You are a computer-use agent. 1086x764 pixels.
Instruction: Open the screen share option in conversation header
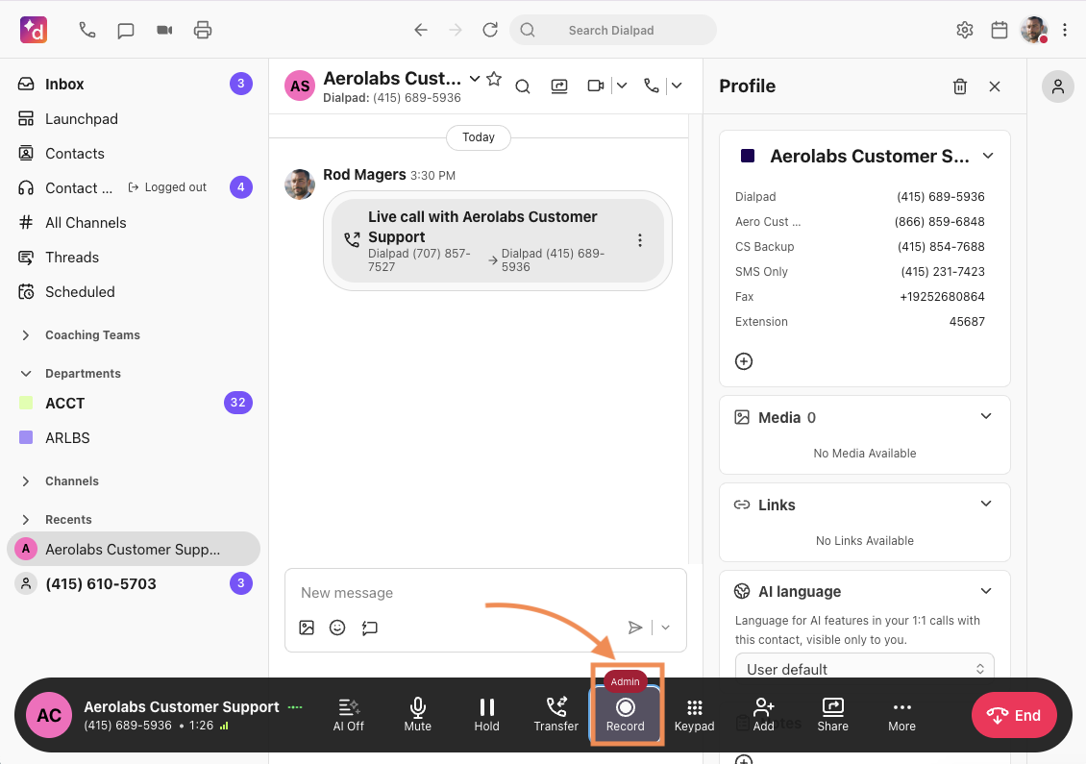[x=558, y=86]
